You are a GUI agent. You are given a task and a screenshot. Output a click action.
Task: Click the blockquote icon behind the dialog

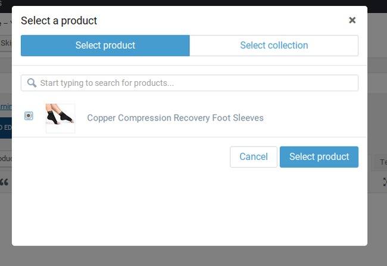[x=5, y=182]
